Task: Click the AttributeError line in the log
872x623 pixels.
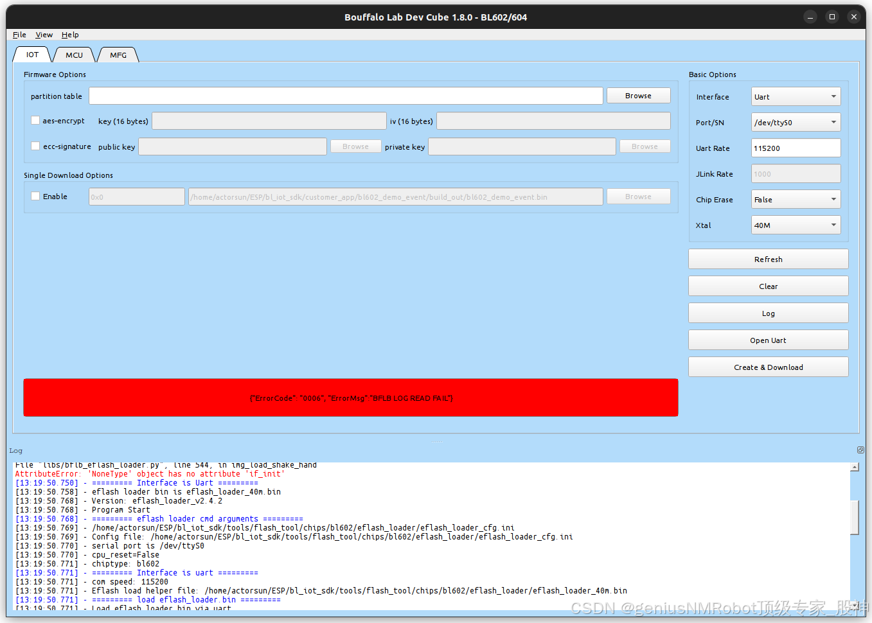Action: [x=150, y=474]
